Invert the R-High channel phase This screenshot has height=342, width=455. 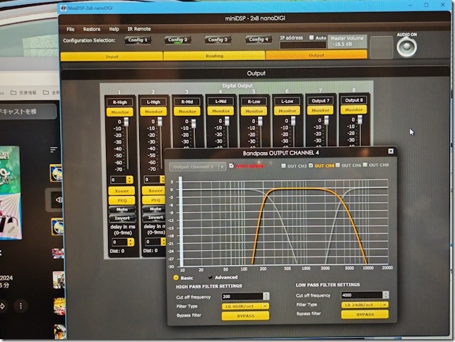pyautogui.click(x=122, y=218)
